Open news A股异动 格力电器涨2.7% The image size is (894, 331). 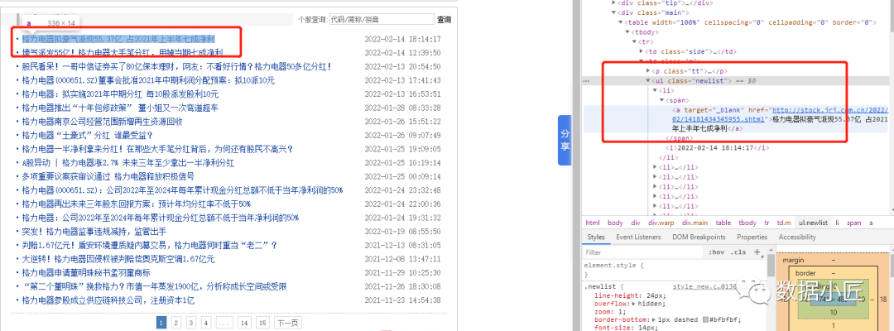click(x=128, y=163)
